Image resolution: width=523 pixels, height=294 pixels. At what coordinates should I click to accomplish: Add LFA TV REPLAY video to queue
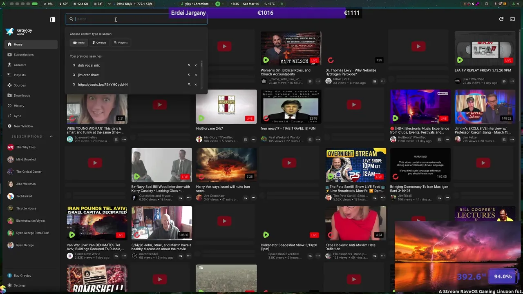(x=504, y=81)
